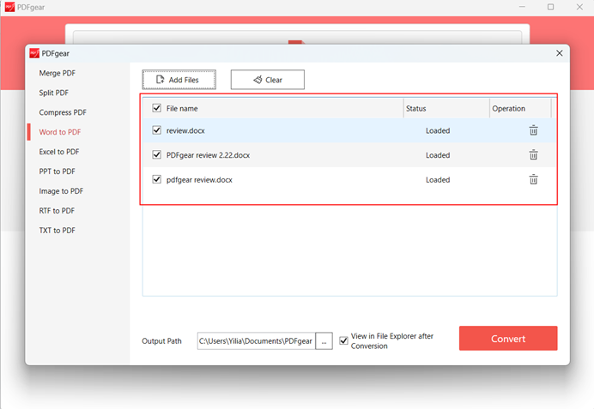Click the File name column header
The height and width of the screenshot is (409, 594).
pos(182,109)
